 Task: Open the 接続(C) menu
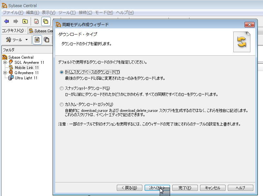(x=85, y=13)
